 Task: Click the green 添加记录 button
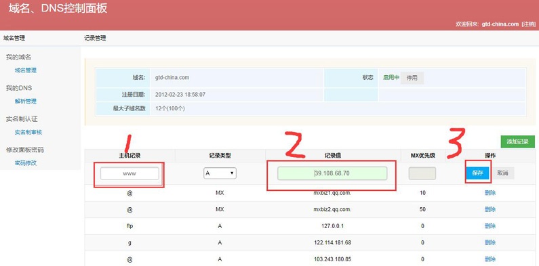[x=518, y=141]
